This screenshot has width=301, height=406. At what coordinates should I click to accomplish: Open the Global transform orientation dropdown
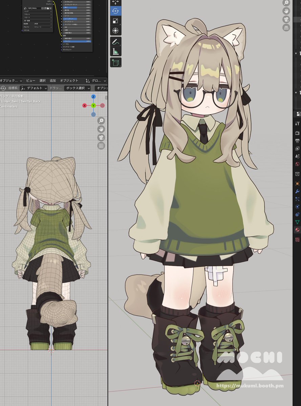[95, 81]
